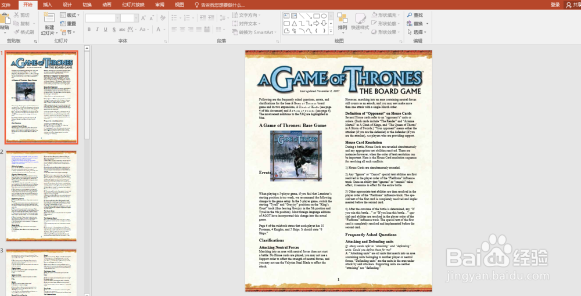Select the 格式刷 (Format Painter) tool
Image resolution: width=581 pixels, height=296 pixels.
click(24, 32)
